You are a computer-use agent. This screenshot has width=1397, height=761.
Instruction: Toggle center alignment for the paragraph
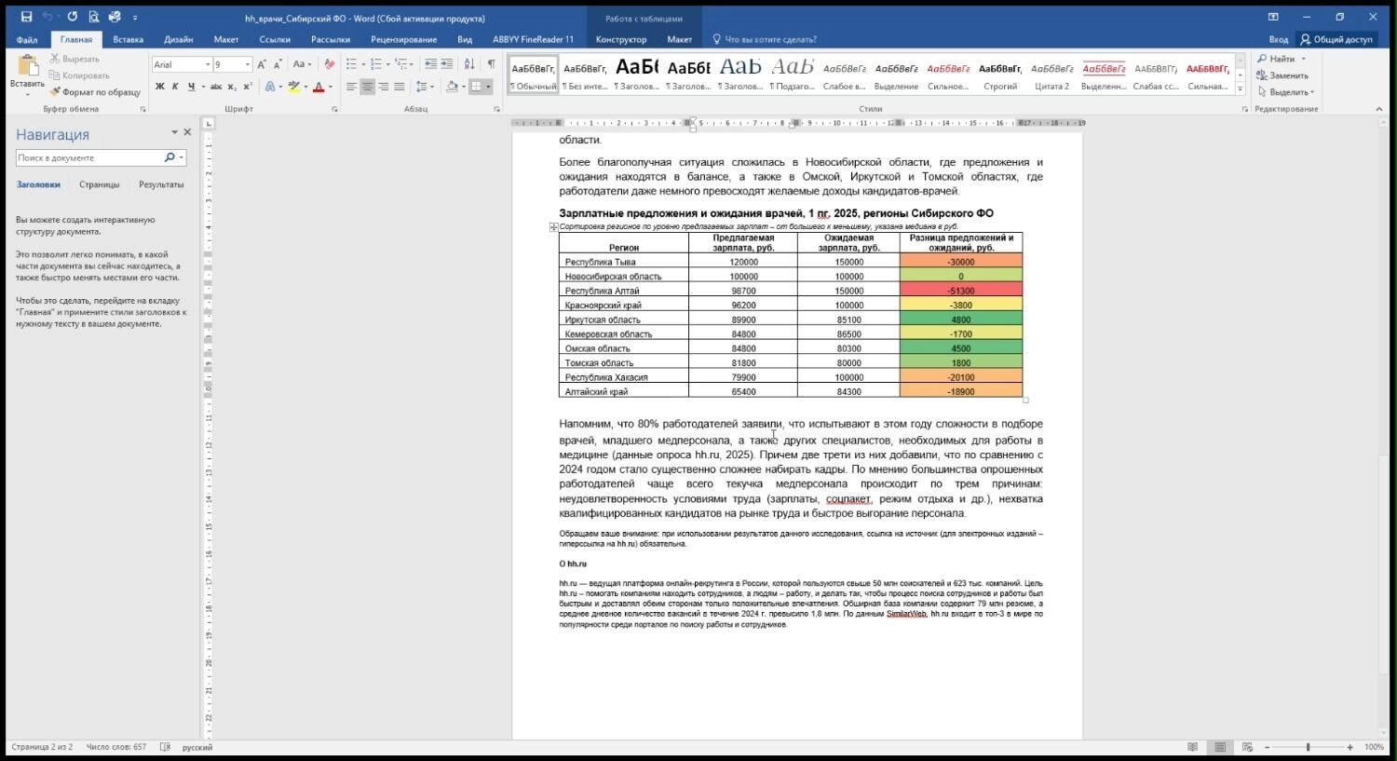click(368, 87)
